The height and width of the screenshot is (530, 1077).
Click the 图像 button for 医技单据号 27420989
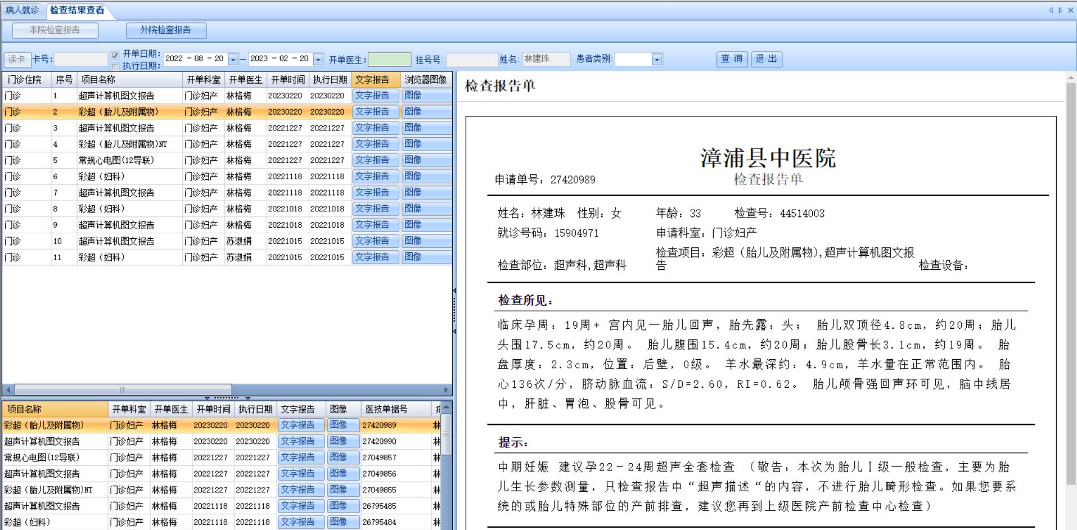click(x=343, y=425)
